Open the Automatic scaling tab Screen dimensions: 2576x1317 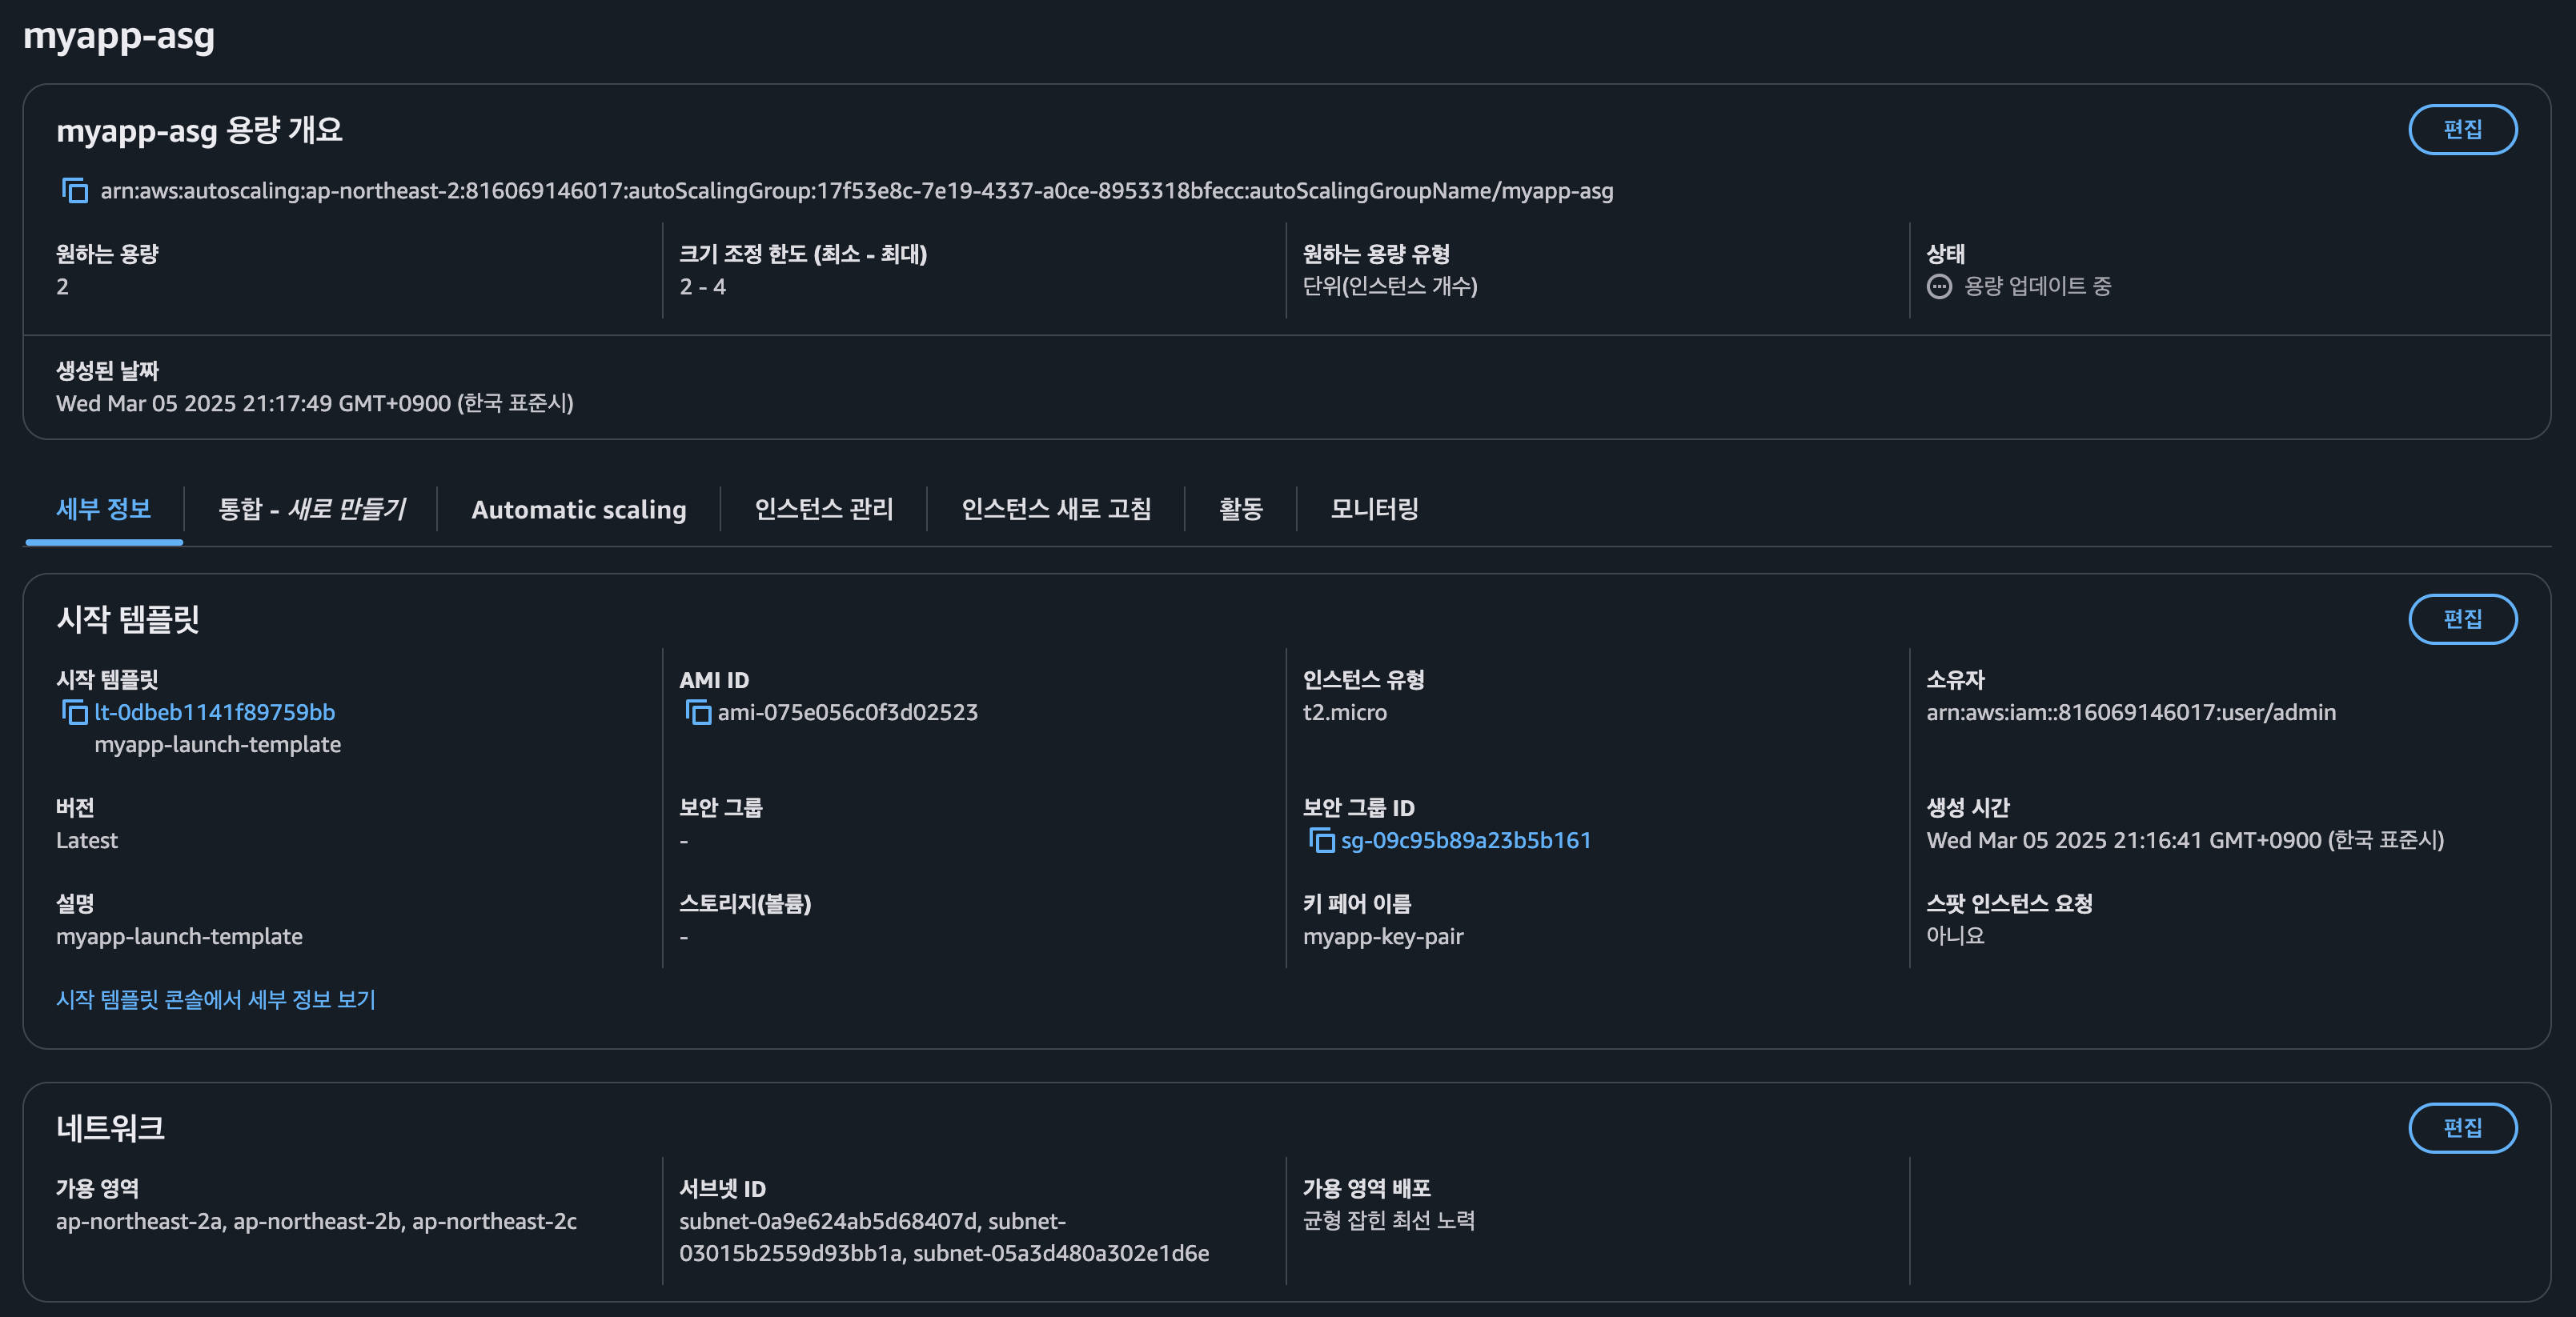pyautogui.click(x=578, y=510)
